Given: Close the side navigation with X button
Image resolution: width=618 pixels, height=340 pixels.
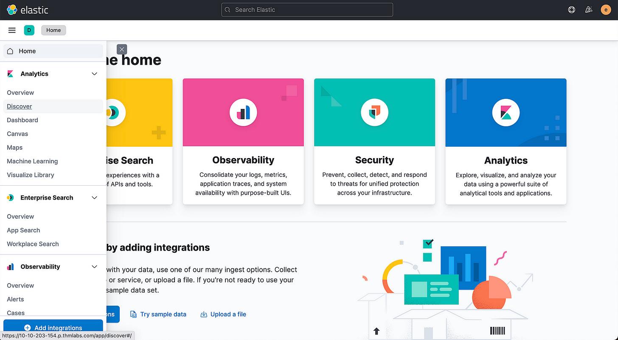Looking at the screenshot, I should pyautogui.click(x=122, y=49).
